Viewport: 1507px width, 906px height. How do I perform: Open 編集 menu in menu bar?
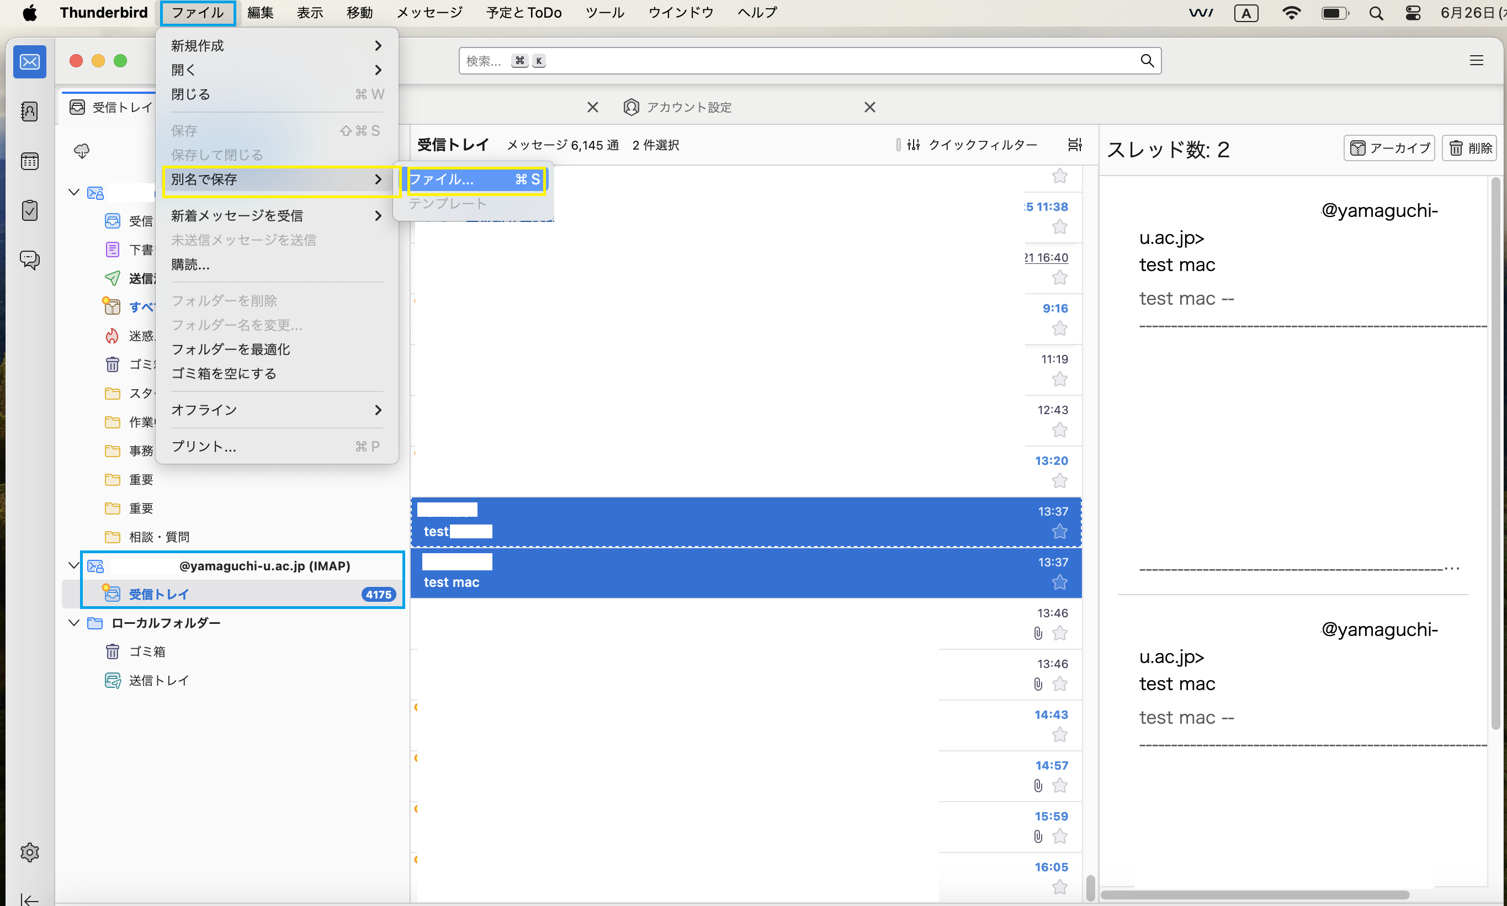(x=260, y=13)
